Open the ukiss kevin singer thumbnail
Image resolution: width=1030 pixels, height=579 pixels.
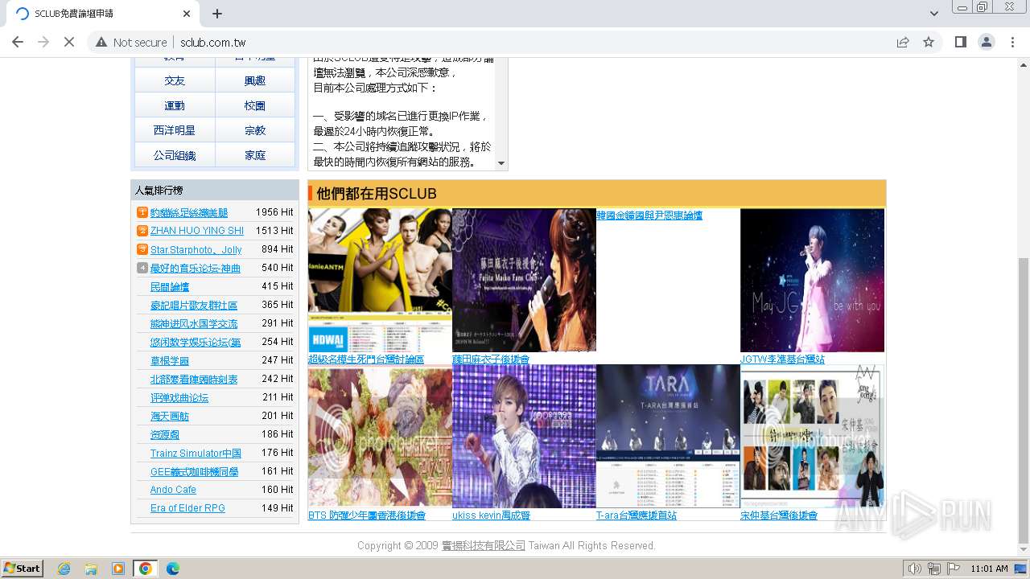(x=524, y=437)
